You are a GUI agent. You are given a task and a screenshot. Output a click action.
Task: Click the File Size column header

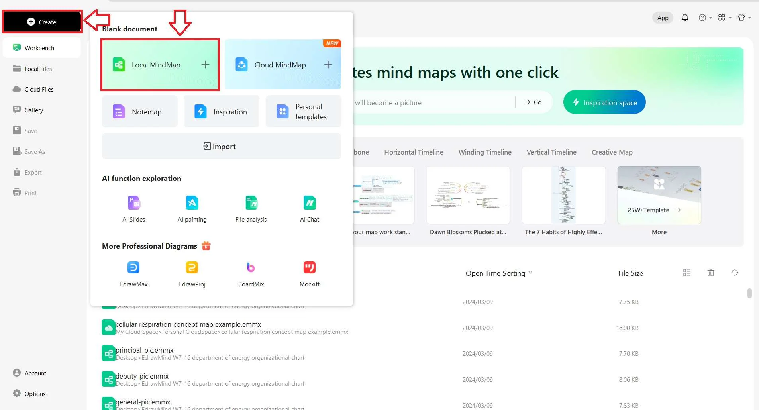(x=631, y=273)
